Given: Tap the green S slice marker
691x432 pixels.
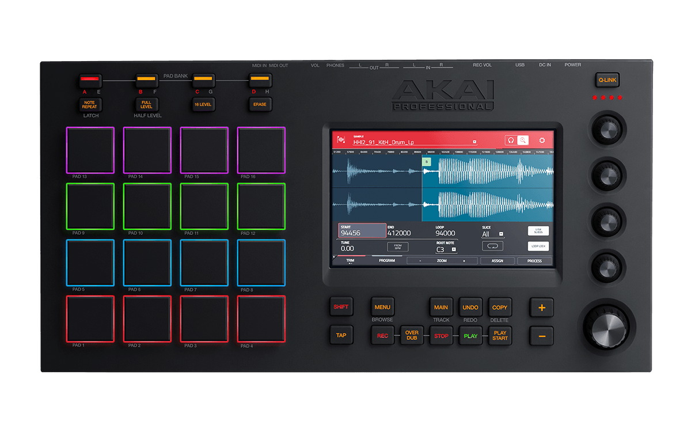Looking at the screenshot, I should coord(427,162).
